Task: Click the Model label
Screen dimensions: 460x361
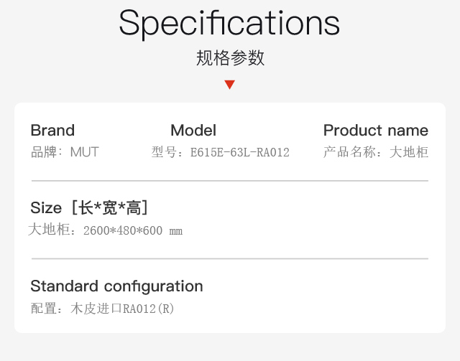Action: click(x=193, y=130)
